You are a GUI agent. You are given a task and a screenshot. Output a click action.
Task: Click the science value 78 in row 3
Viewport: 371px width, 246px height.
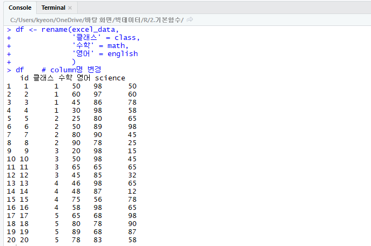[x=132, y=102]
